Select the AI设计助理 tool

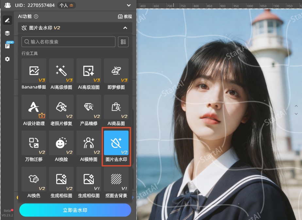pos(34,107)
